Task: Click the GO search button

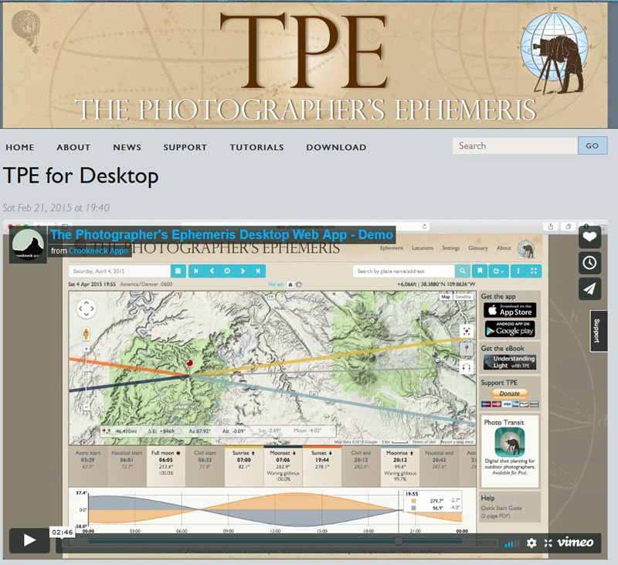Action: click(593, 146)
